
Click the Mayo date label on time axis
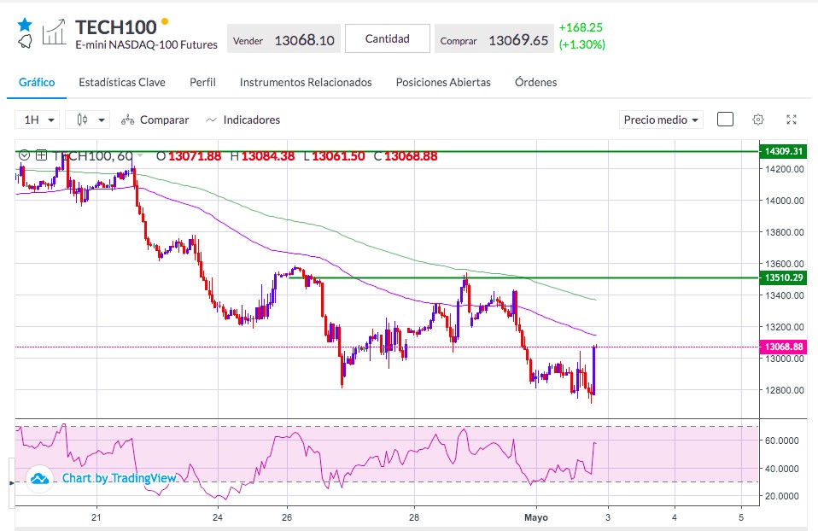(536, 517)
